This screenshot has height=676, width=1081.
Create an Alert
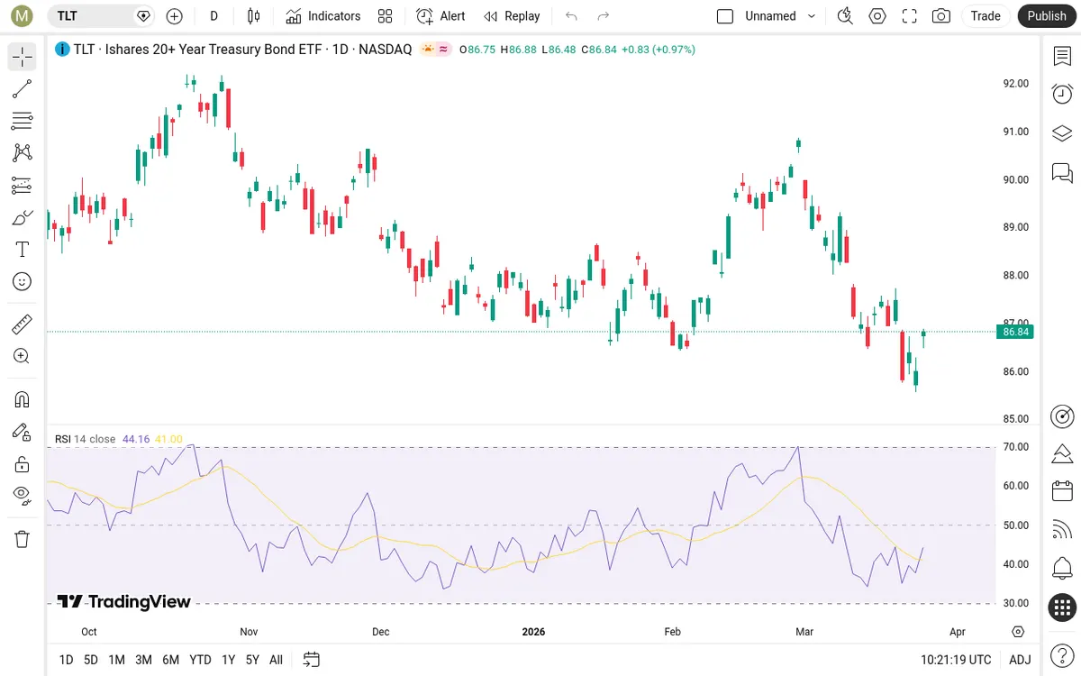(441, 16)
